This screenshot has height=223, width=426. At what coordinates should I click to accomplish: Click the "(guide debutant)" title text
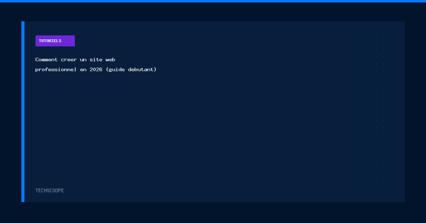click(x=131, y=70)
